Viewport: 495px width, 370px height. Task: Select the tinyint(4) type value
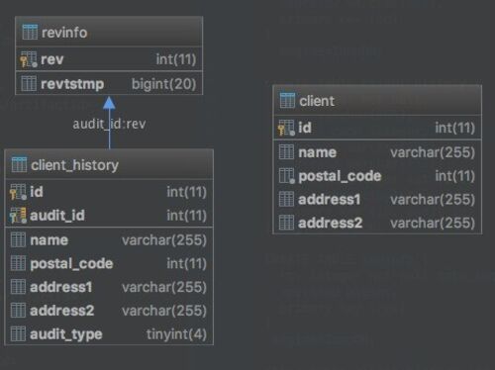click(x=176, y=334)
